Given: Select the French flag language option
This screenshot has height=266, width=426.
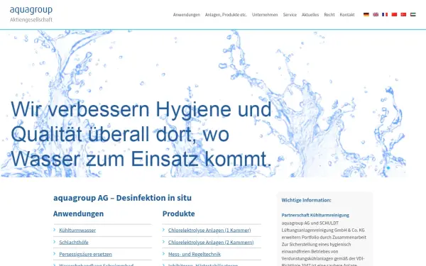Looking at the screenshot, I should [385, 15].
